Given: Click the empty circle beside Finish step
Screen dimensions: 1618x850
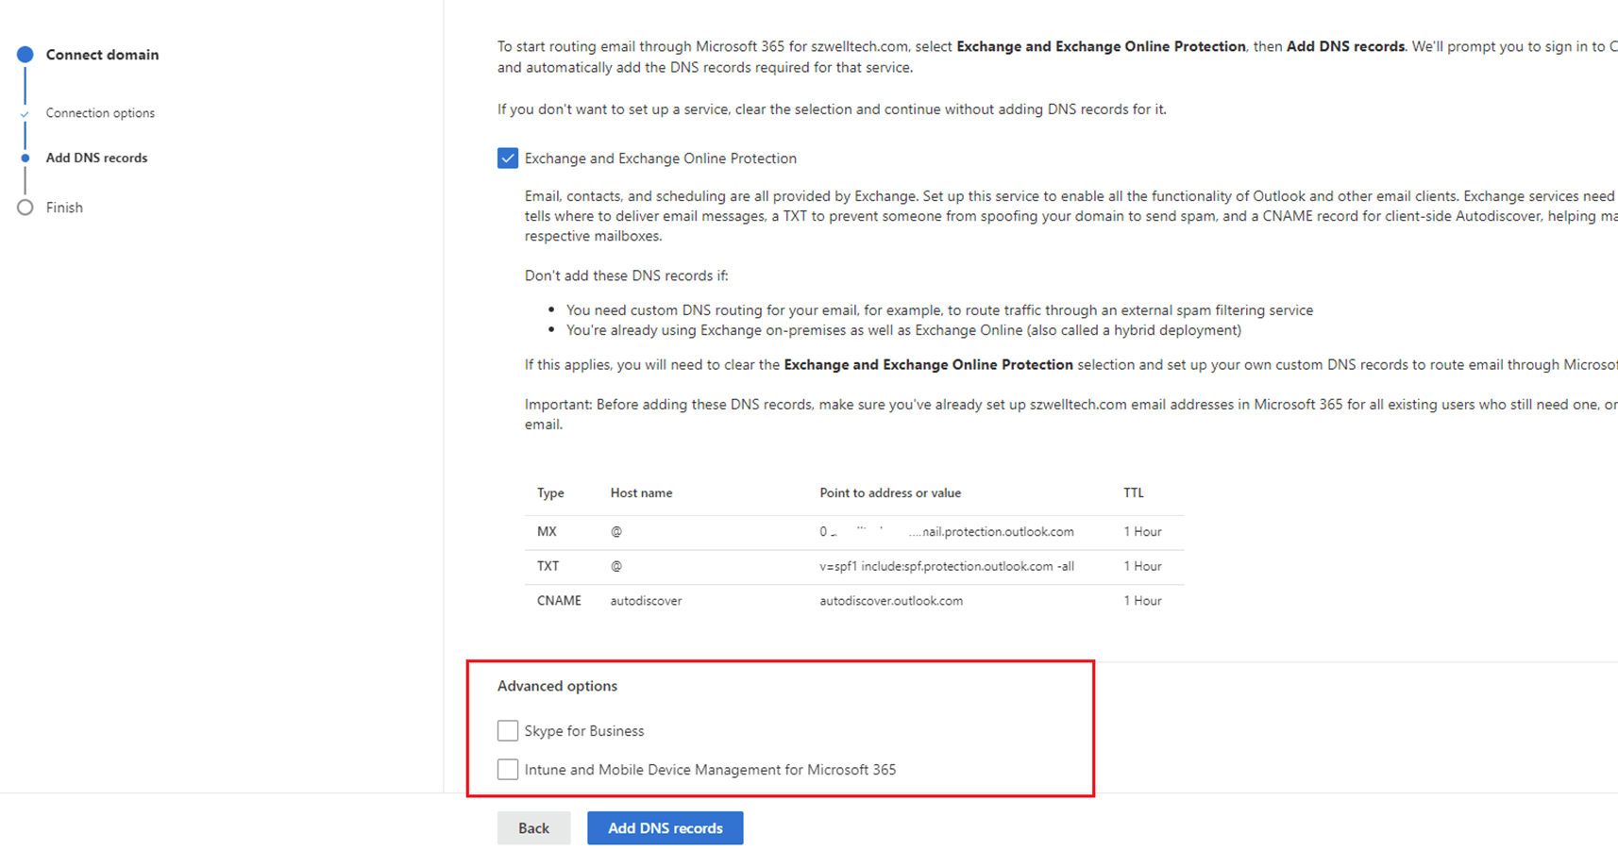Looking at the screenshot, I should click(25, 207).
